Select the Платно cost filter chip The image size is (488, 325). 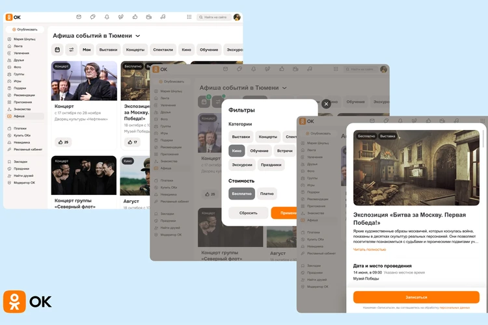point(267,194)
